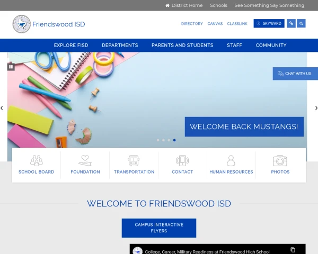This screenshot has height=254, width=318.
Task: Select the fourth slideshow dot
Action: pos(174,140)
